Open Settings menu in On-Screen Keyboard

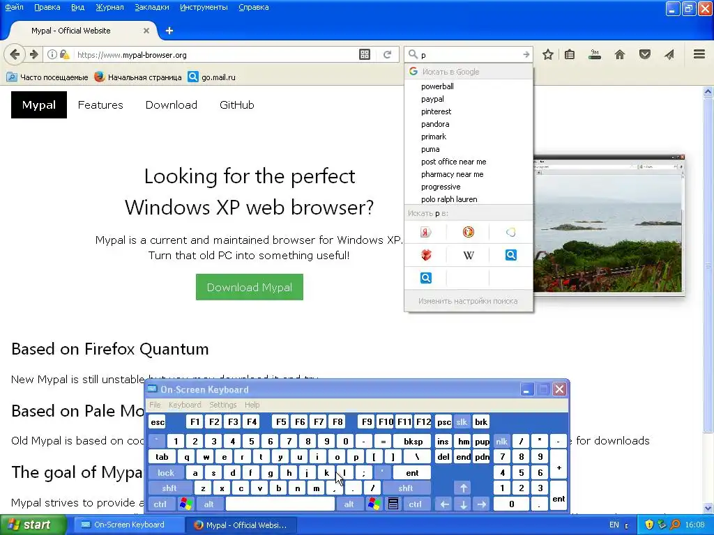coord(222,405)
